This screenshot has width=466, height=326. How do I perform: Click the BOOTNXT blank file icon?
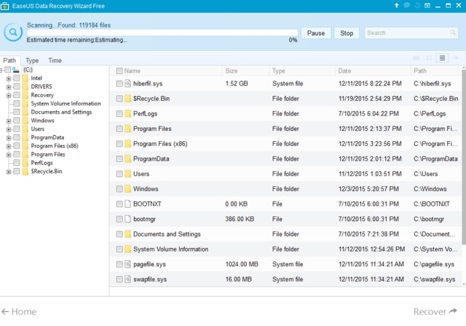coord(127,204)
